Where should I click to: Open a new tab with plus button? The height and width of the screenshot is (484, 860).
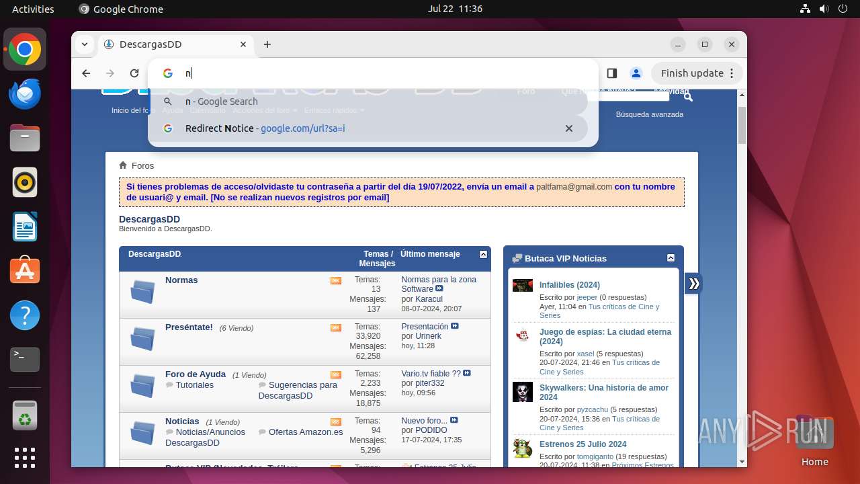267,44
